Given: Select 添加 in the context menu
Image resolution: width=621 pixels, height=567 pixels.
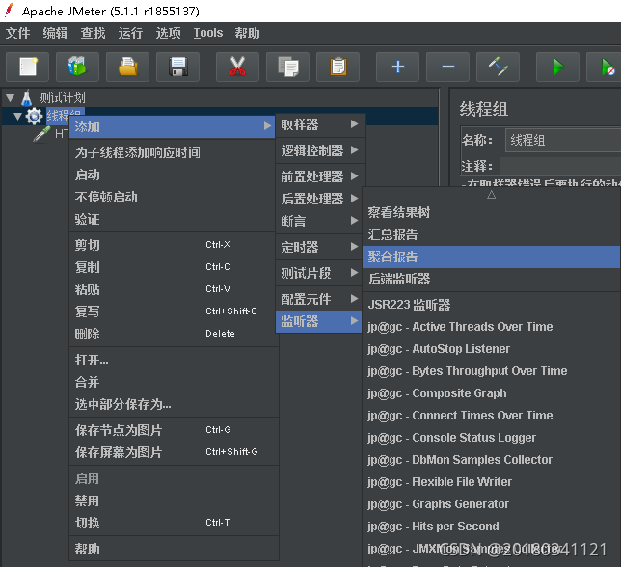Looking at the screenshot, I should (172, 126).
